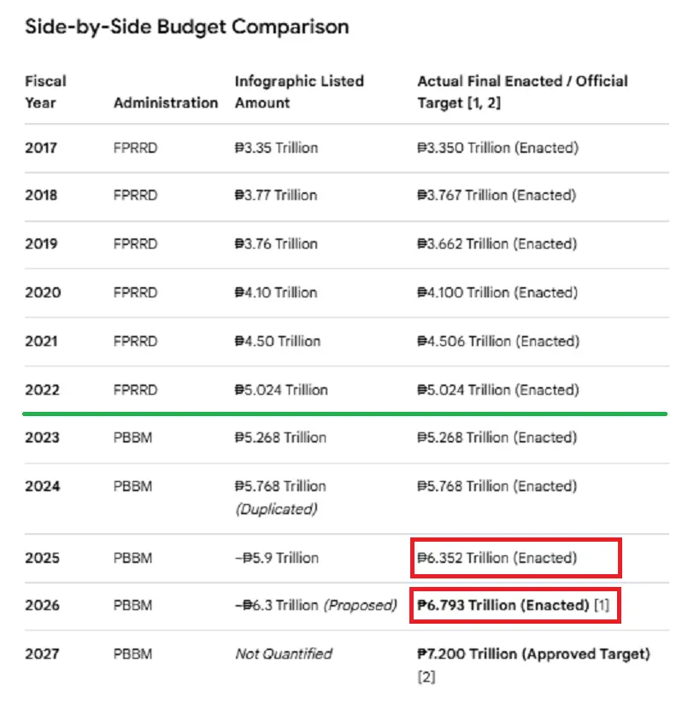Select the Fiscal Year column header
The width and height of the screenshot is (682, 710).
point(45,92)
